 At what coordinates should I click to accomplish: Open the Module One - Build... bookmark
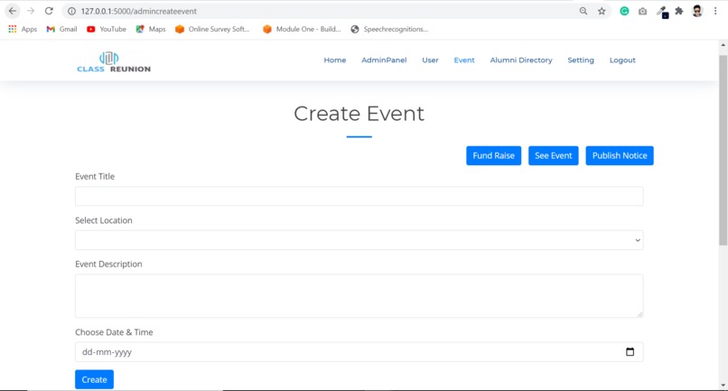(x=302, y=29)
